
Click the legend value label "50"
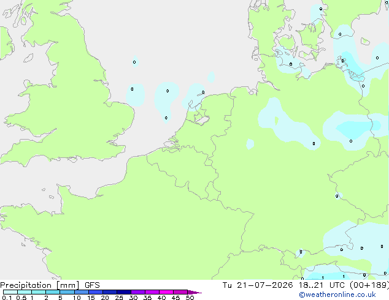coord(190,298)
